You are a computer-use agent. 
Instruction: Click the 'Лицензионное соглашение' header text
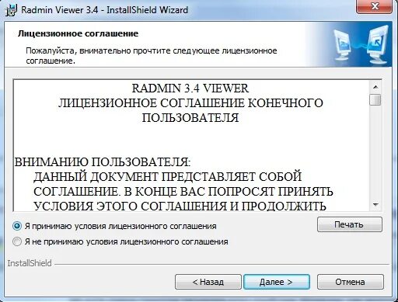tap(78, 33)
